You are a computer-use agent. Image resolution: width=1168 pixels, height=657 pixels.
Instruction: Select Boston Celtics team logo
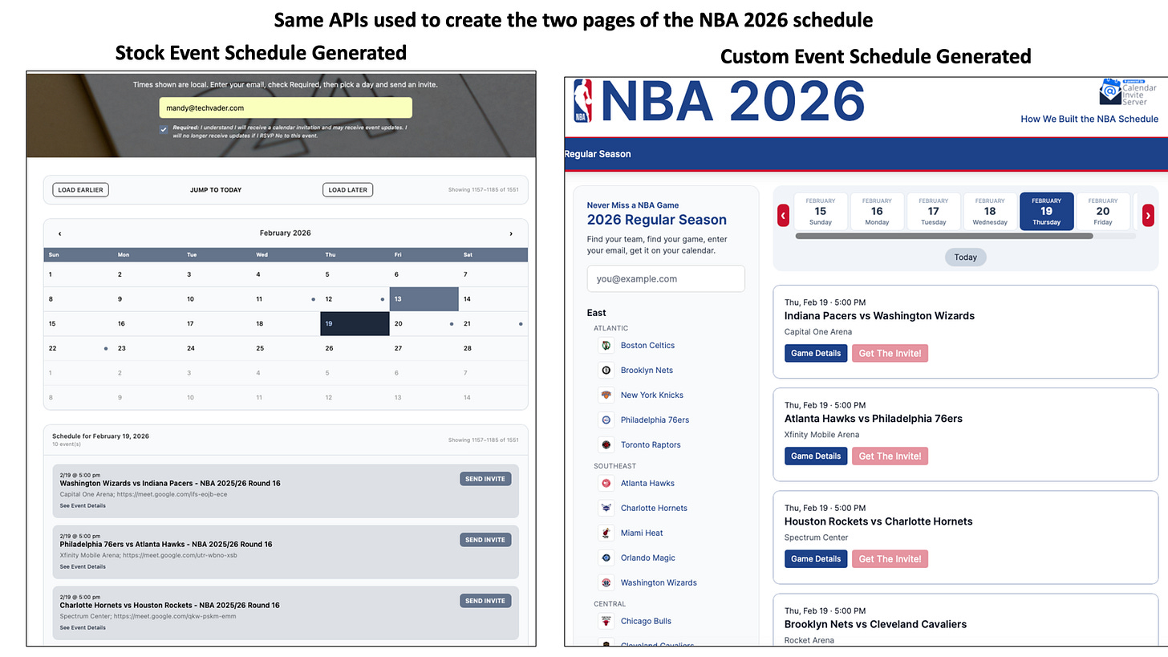click(x=606, y=346)
